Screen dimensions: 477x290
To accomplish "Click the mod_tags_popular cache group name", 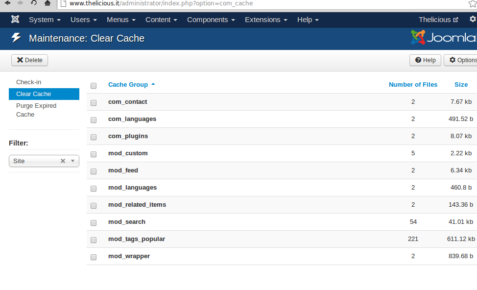I will (137, 239).
